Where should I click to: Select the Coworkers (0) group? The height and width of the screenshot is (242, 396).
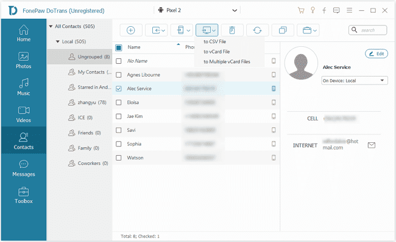point(79,163)
